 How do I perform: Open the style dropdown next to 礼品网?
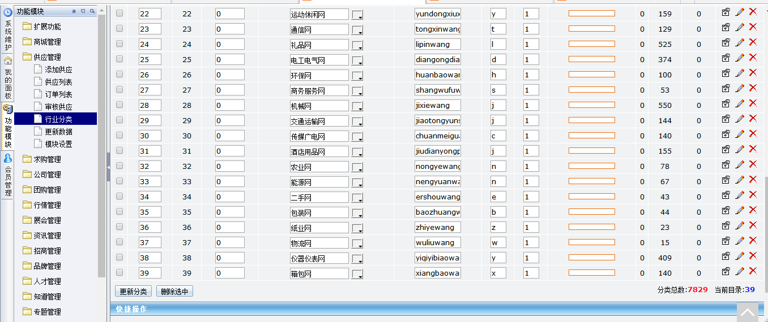pyautogui.click(x=357, y=45)
